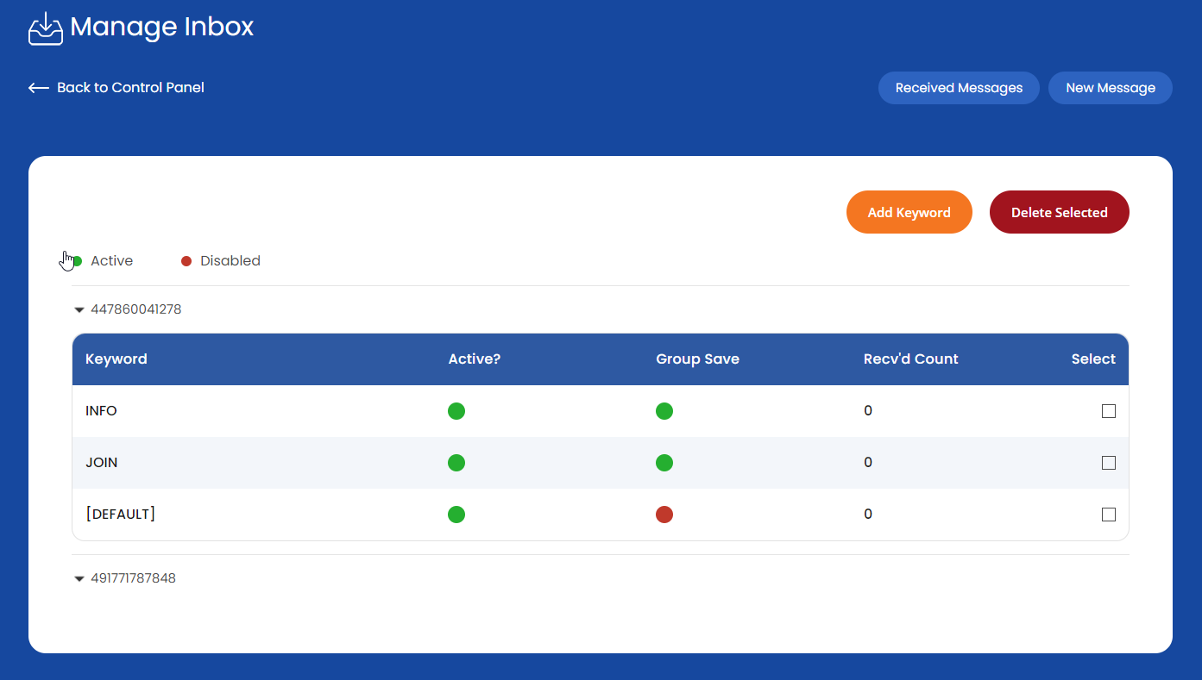Toggle Active status dot for JOIN keyword
This screenshot has width=1202, height=680.
[x=456, y=463]
